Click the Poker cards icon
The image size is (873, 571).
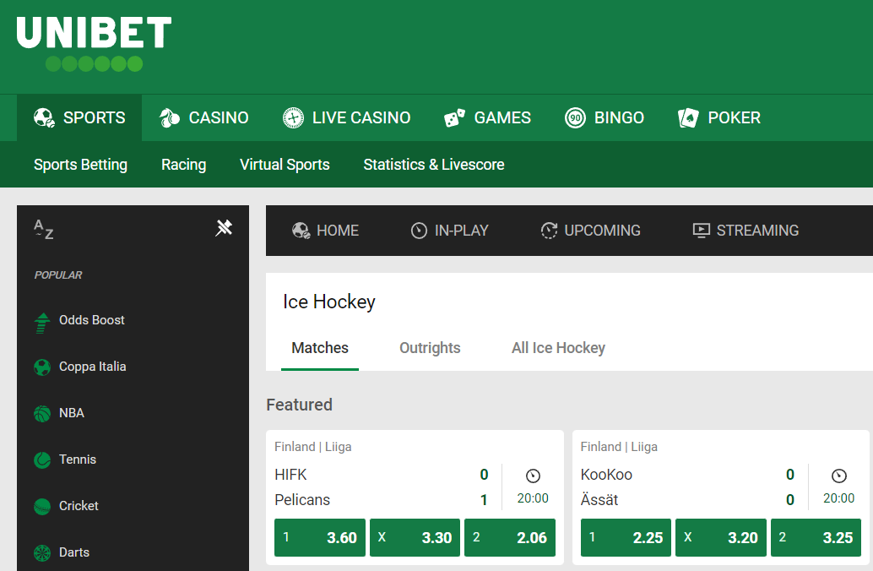coord(688,117)
